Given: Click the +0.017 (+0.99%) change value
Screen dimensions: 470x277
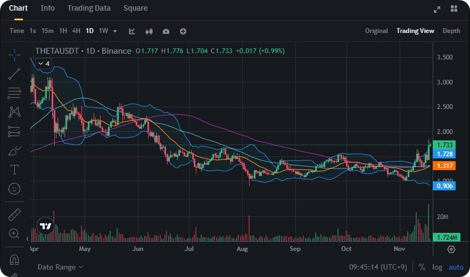Looking at the screenshot, I should point(260,51).
